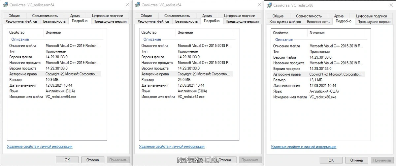Select Версия продукта row in VC_redist.x86 window
The width and height of the screenshot is (396, 166).
(x=318, y=69)
